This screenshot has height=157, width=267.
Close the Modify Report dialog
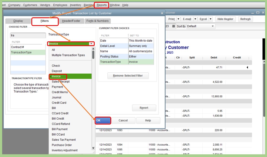tap(162, 13)
